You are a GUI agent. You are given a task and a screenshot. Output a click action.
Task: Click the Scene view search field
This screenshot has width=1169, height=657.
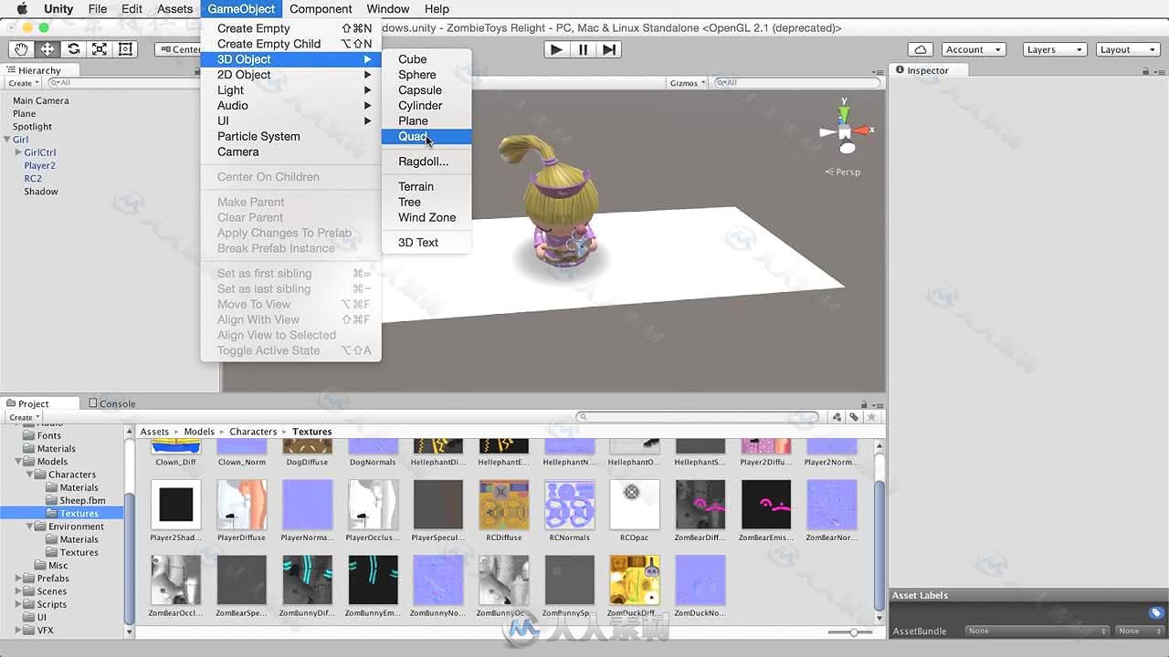[797, 83]
